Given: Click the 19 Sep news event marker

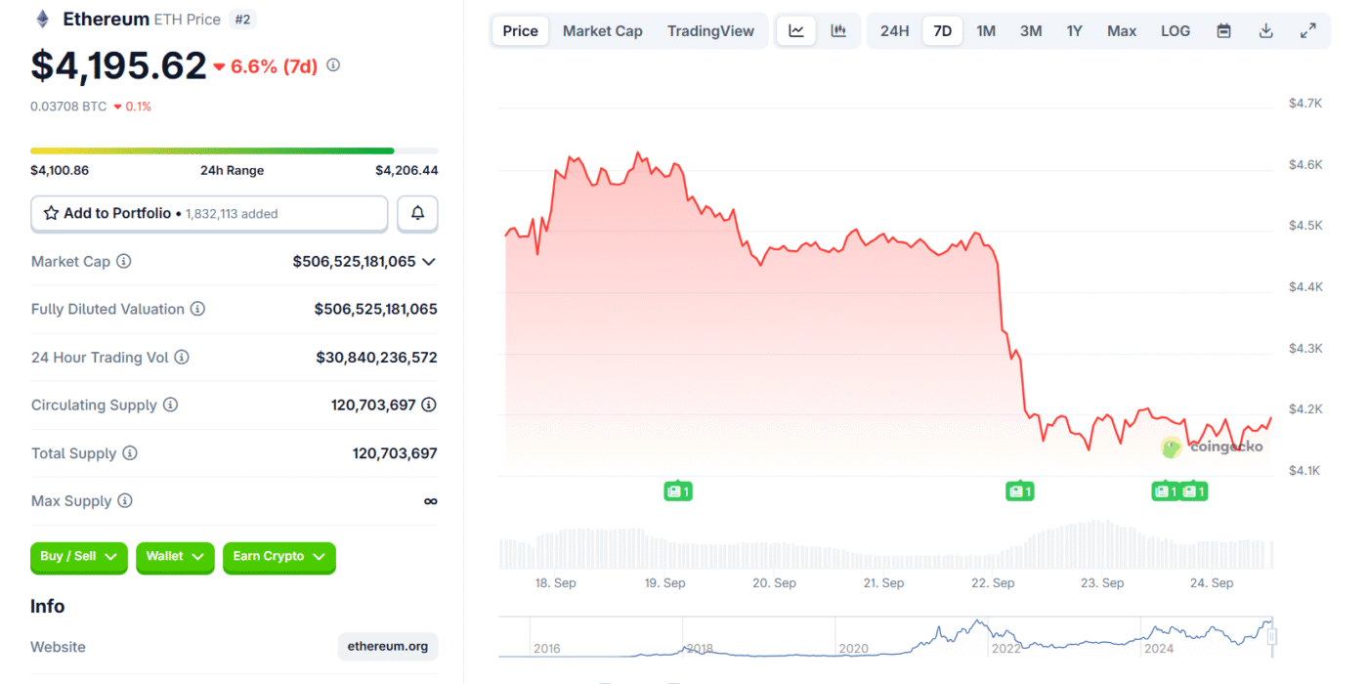Looking at the screenshot, I should click(677, 492).
